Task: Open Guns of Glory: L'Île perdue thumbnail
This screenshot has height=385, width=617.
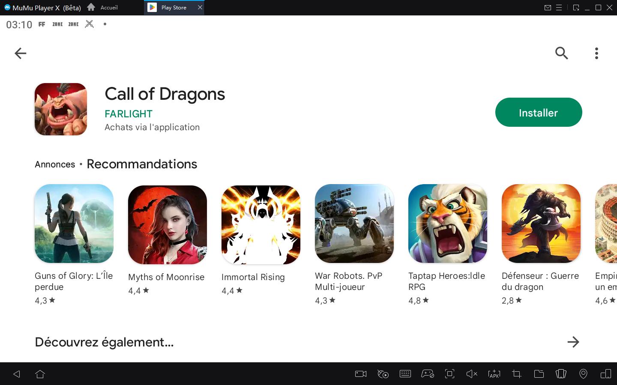Action: 74,224
